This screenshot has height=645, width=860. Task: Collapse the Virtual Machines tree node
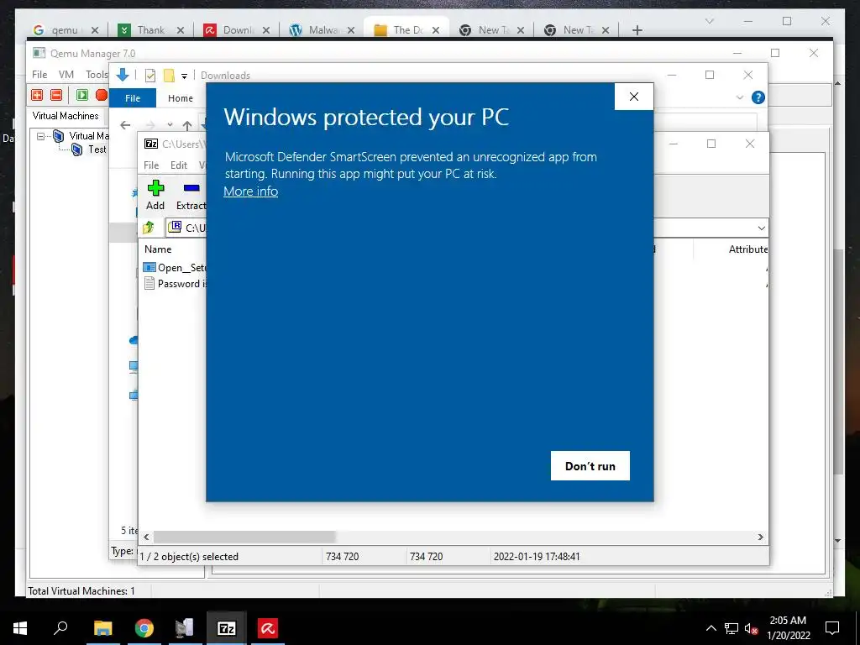click(x=40, y=135)
